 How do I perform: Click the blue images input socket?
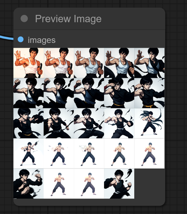[21, 39]
